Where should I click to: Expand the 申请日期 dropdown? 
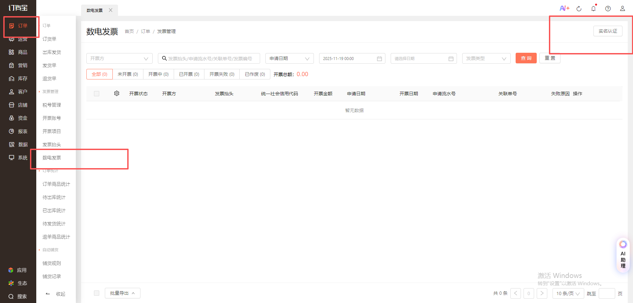tap(289, 58)
